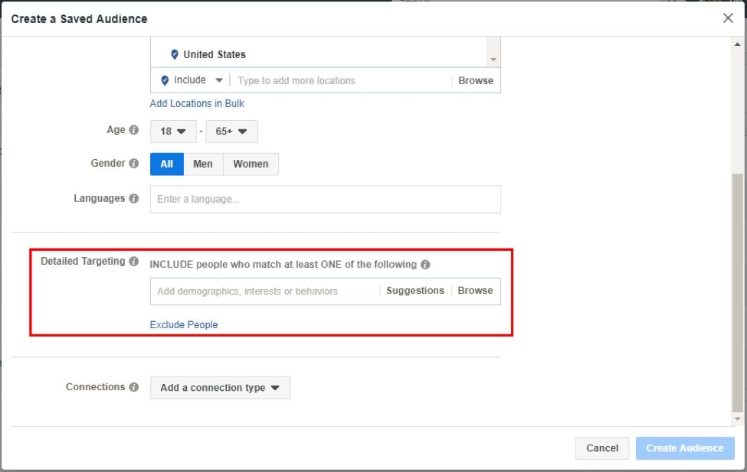Click info icon after 'ONE of the following'

pyautogui.click(x=425, y=265)
